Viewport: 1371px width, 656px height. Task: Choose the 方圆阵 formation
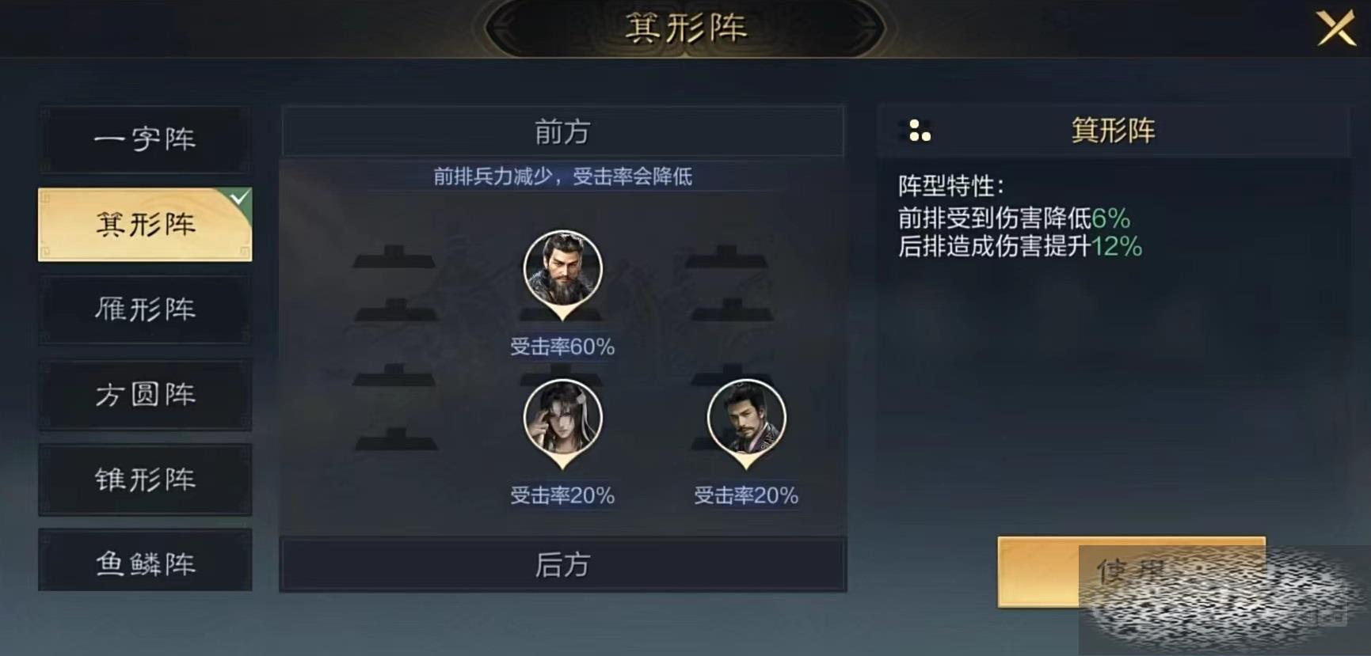pyautogui.click(x=145, y=394)
